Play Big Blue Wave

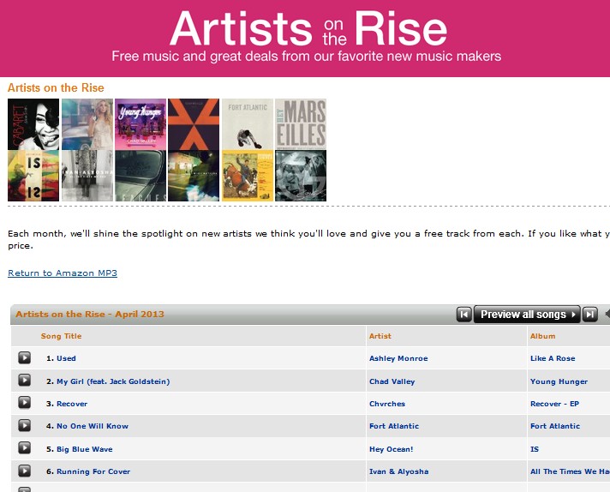tap(25, 448)
